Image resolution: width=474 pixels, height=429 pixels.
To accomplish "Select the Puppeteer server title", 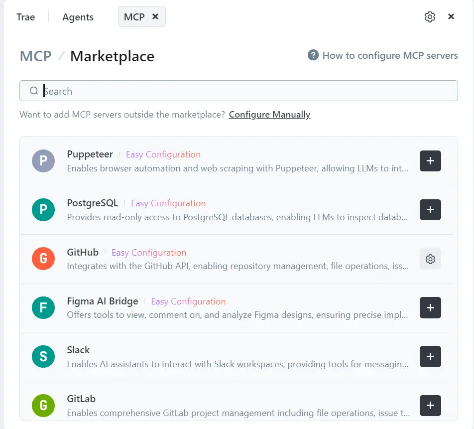I will [x=90, y=154].
